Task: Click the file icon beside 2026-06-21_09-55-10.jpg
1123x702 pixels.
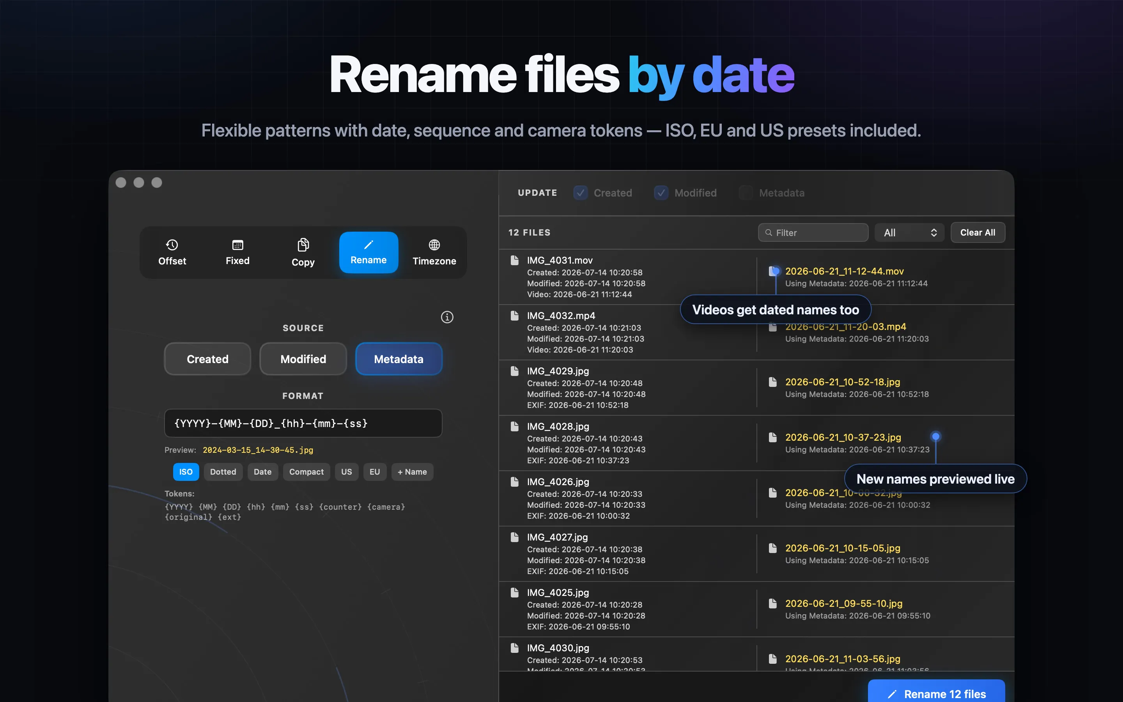Action: (772, 603)
